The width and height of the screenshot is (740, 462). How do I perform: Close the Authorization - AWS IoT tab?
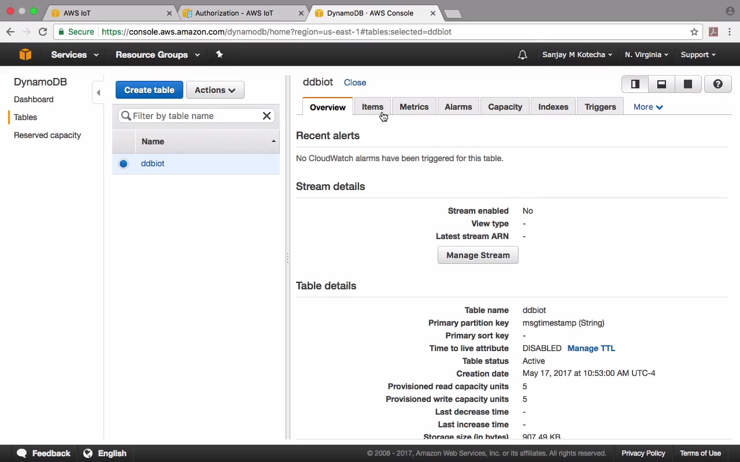pos(301,13)
